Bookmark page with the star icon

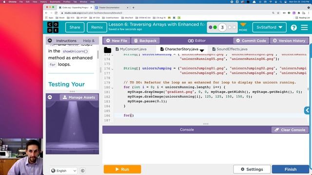click(278, 13)
